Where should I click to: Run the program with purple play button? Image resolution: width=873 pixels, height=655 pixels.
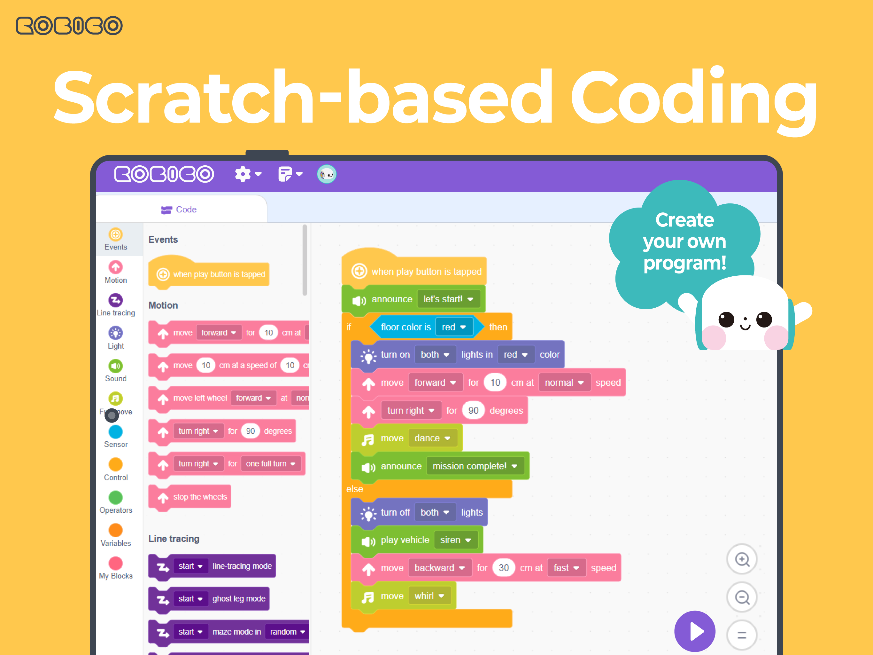pyautogui.click(x=695, y=631)
